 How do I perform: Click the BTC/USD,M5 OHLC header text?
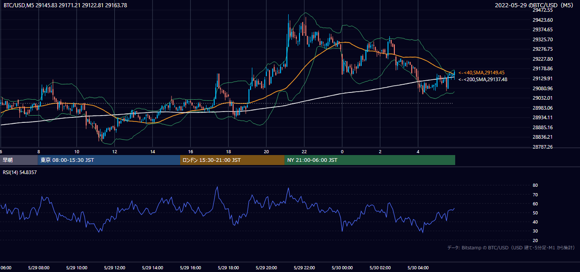[x=65, y=5]
